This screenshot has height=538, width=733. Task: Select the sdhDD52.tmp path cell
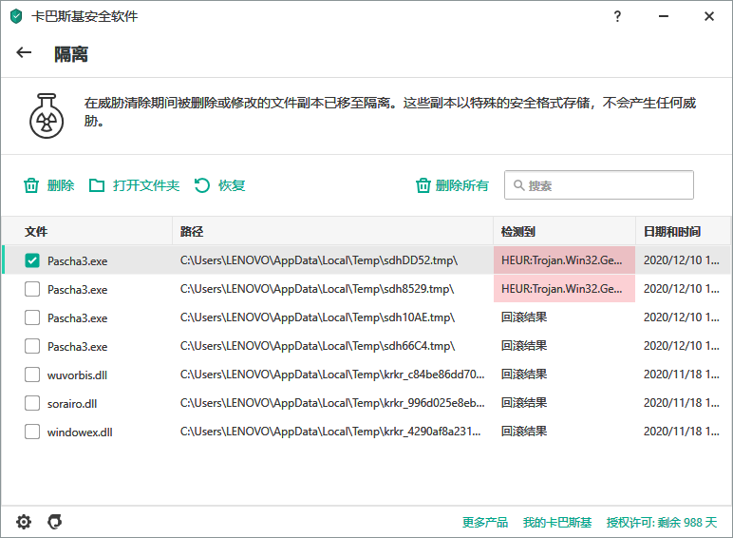click(319, 260)
